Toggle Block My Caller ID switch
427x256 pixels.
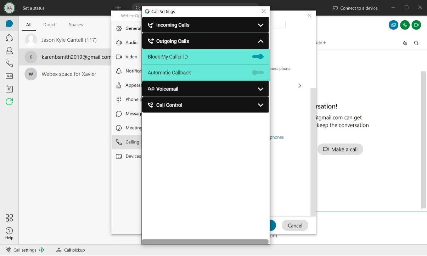point(258,57)
